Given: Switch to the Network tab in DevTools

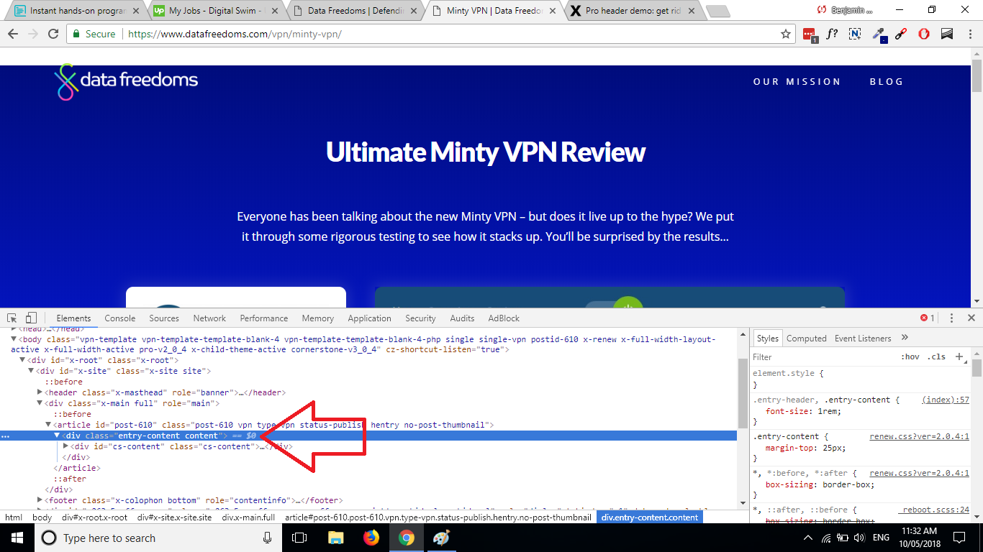Looking at the screenshot, I should (209, 318).
